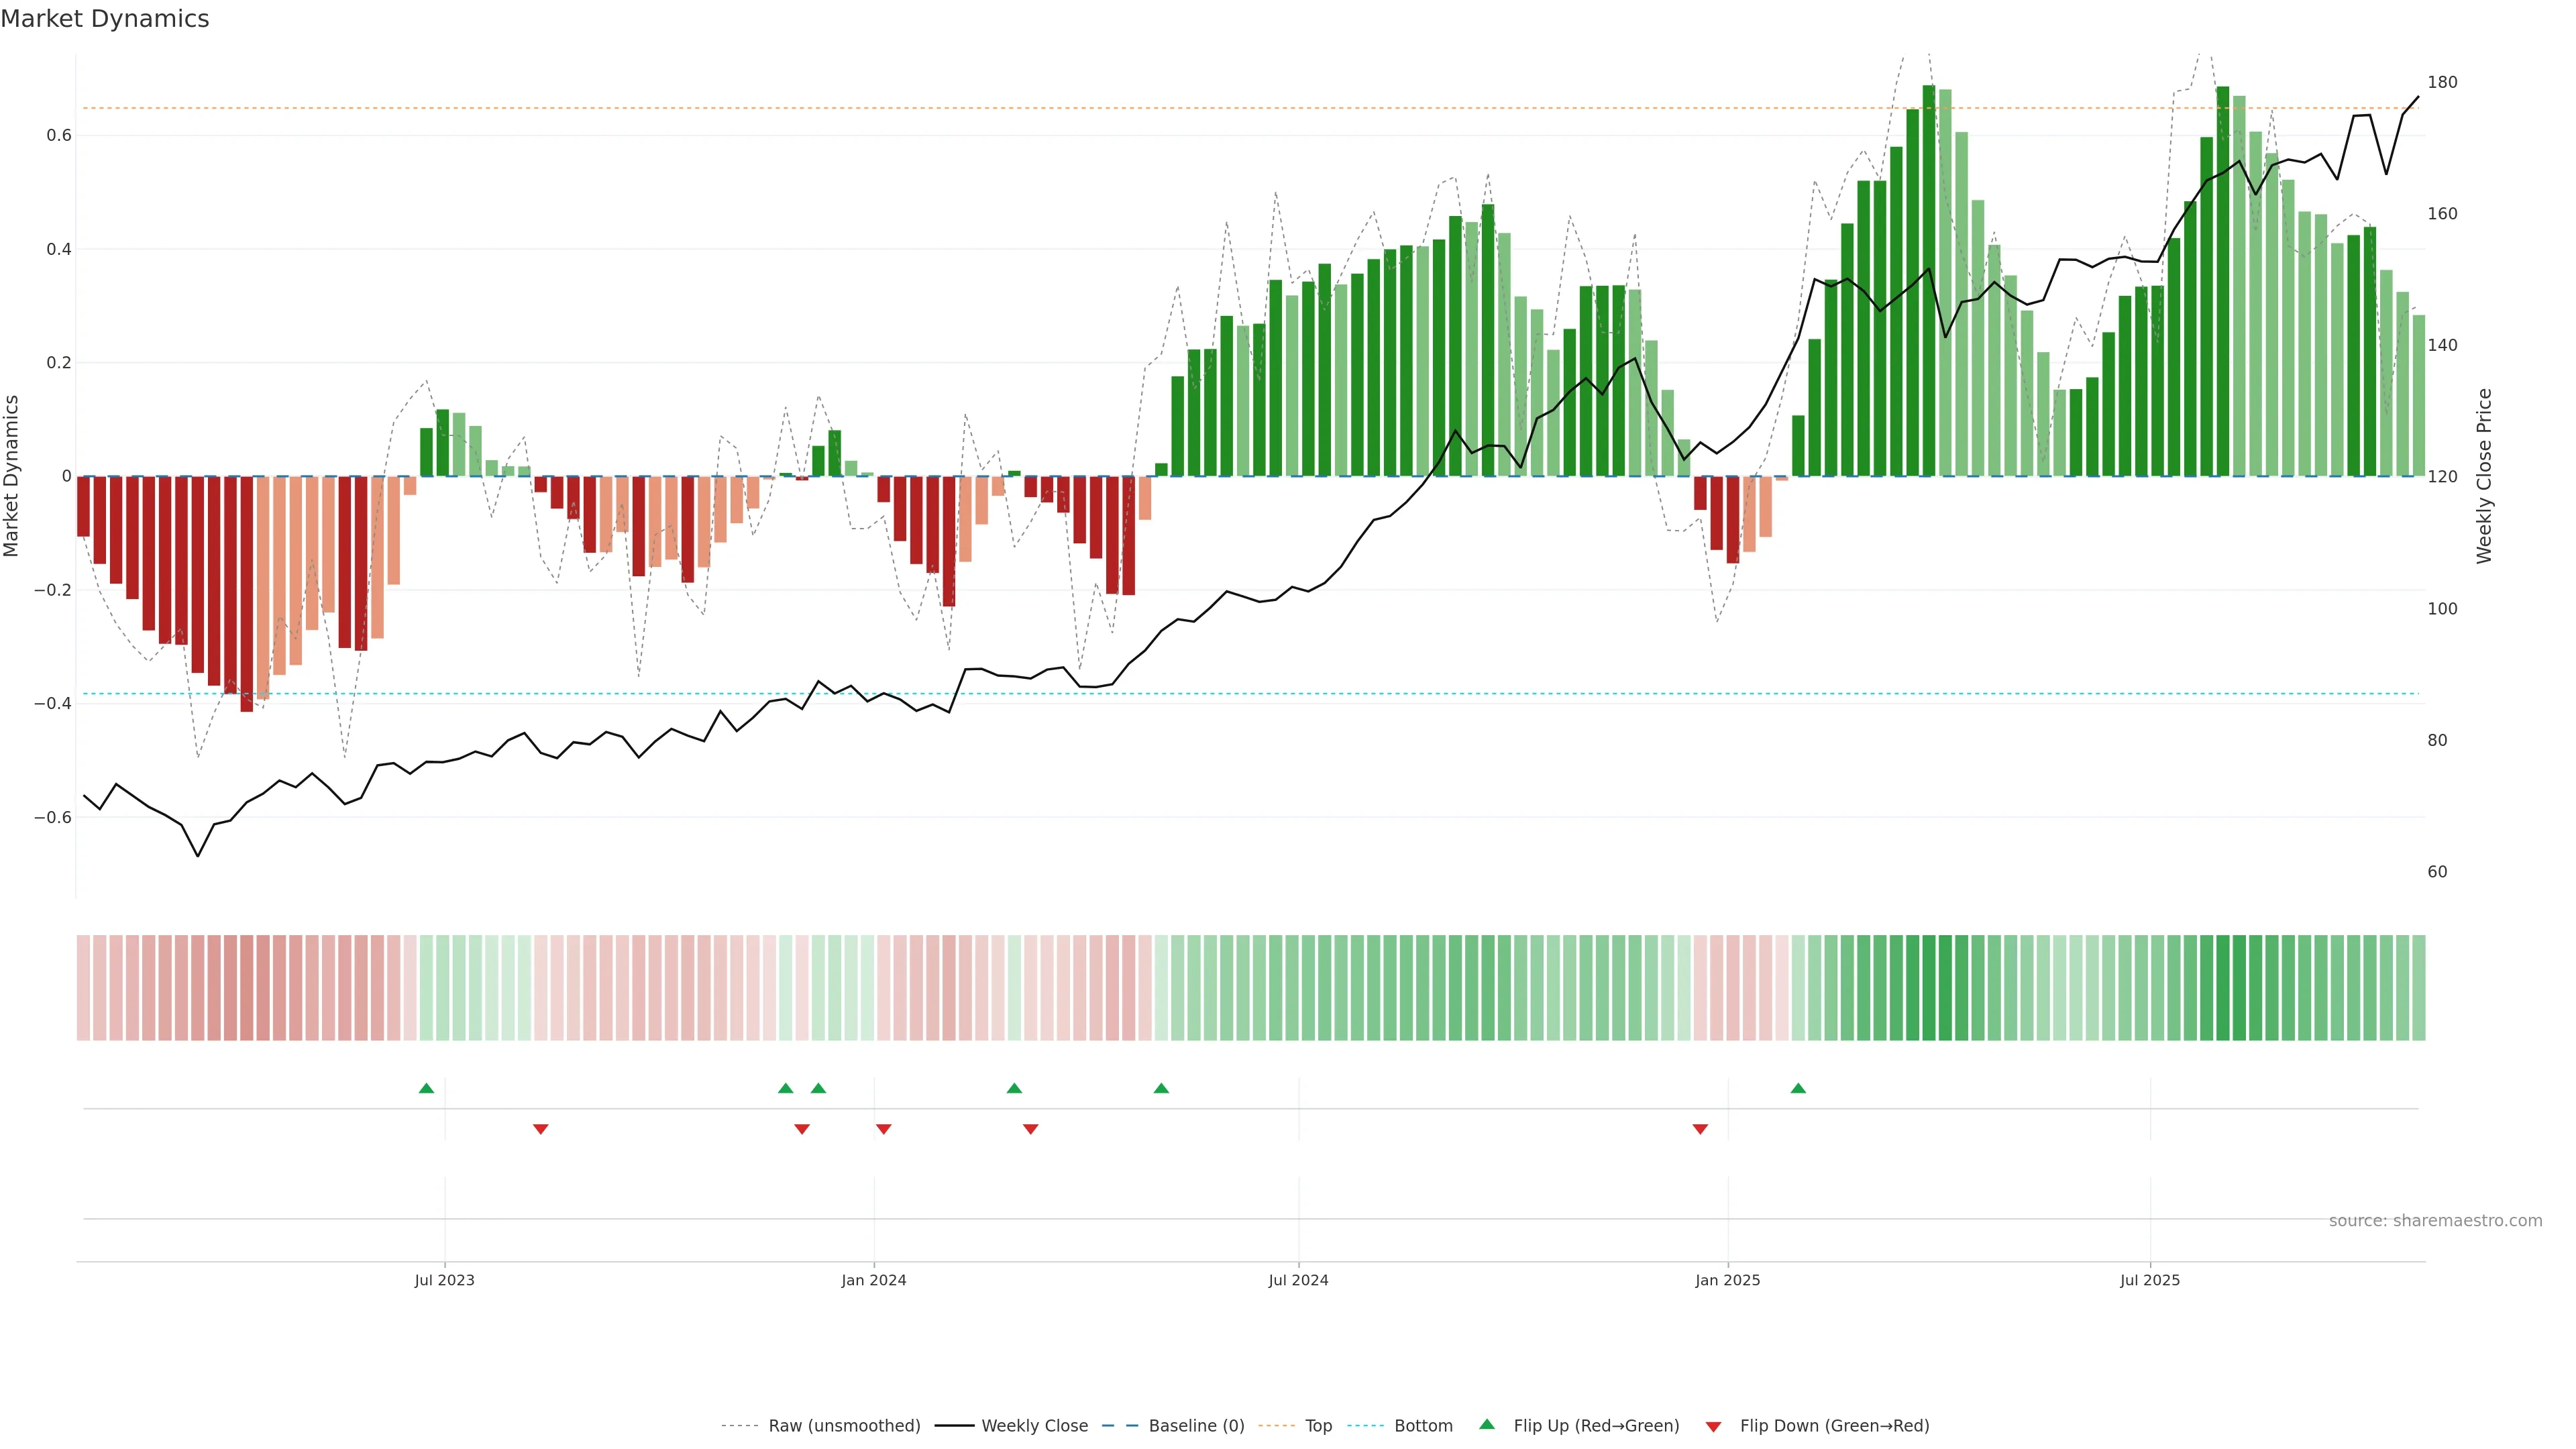2576x1449 pixels.
Task: Toggle the Baseline (0) legend entry
Action: 1196,1426
